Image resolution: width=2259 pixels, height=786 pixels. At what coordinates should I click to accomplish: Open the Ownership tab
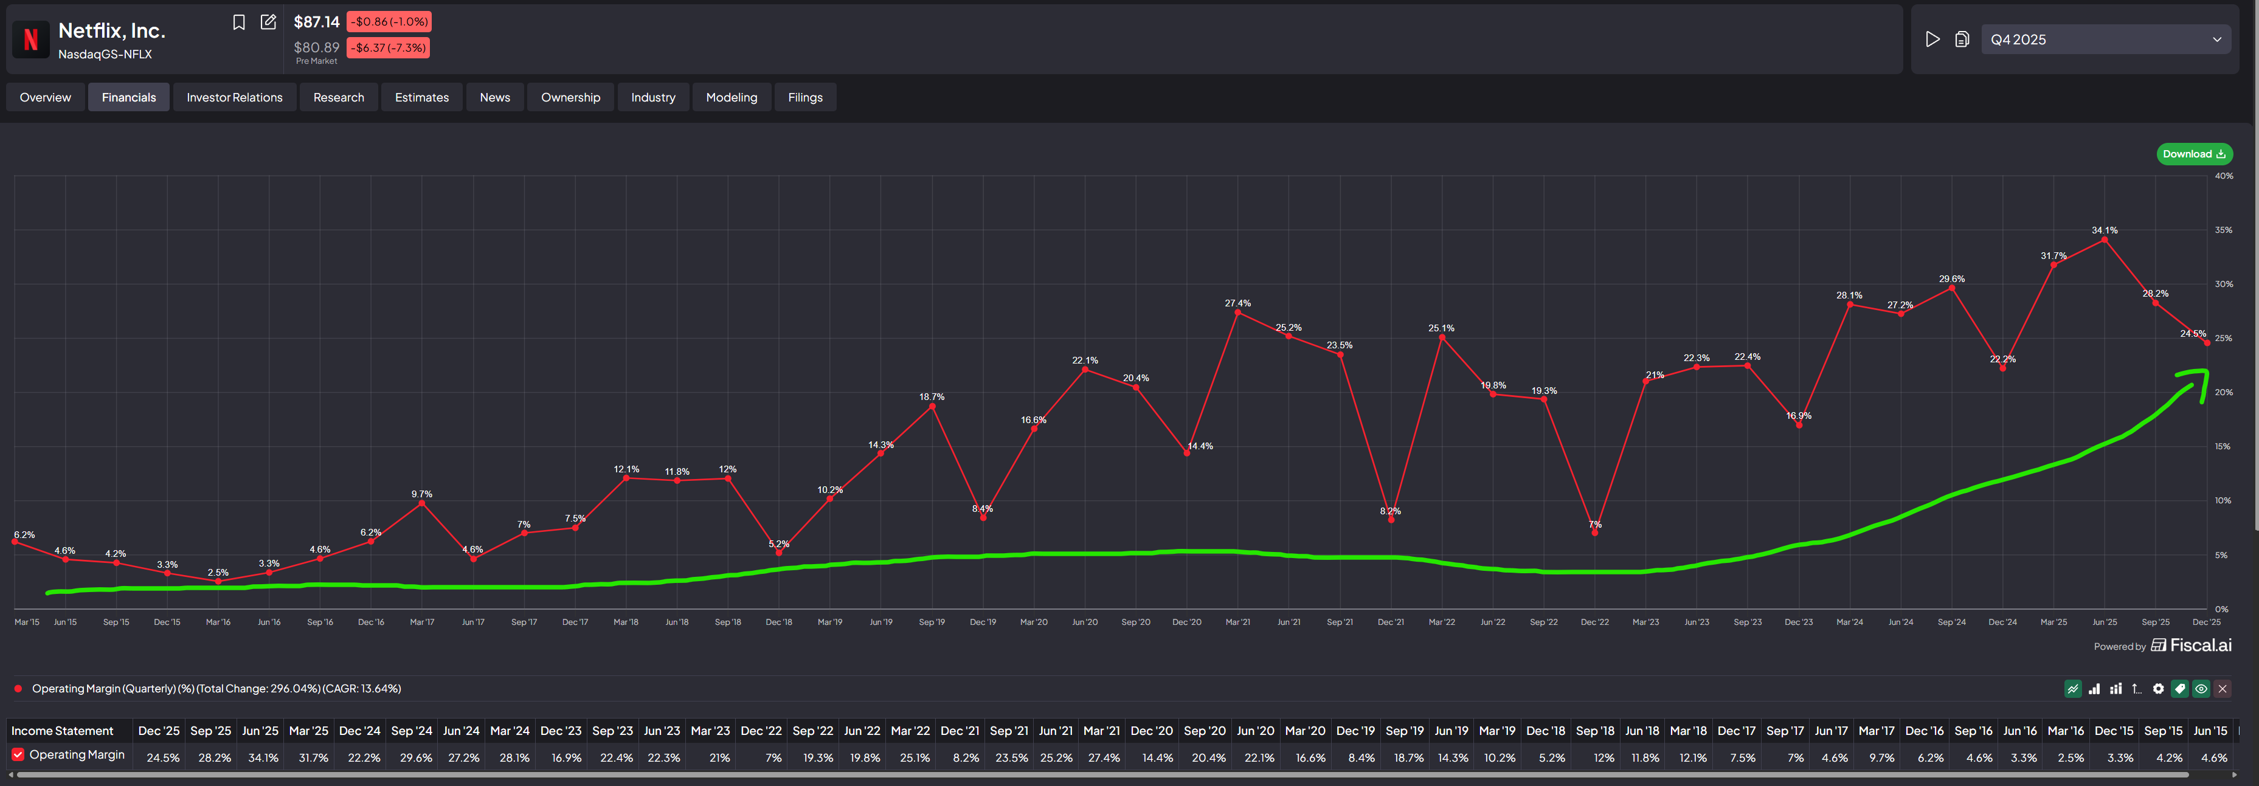pos(570,97)
